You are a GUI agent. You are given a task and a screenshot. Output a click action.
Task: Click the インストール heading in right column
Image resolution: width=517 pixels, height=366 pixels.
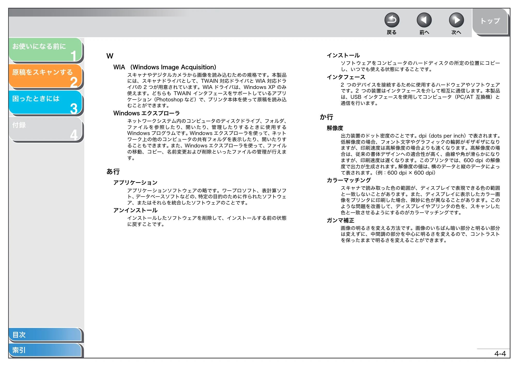(343, 55)
